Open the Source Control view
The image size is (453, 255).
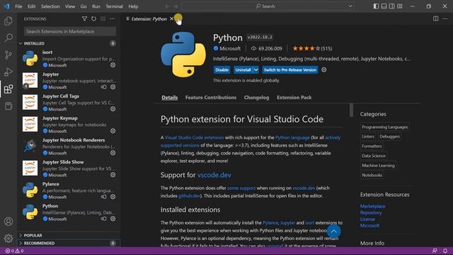pos(8,55)
